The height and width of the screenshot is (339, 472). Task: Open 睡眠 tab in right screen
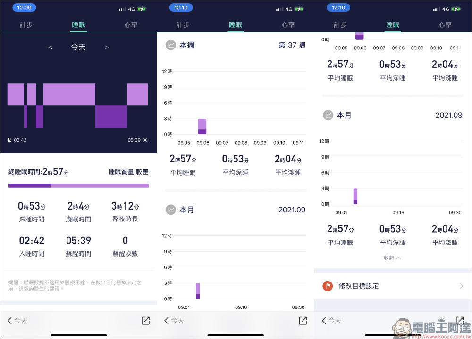pyautogui.click(x=393, y=25)
